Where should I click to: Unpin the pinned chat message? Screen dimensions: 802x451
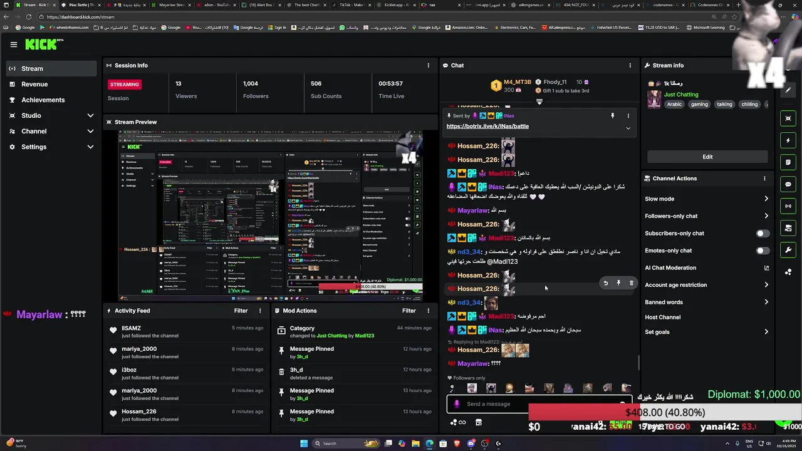pos(613,116)
